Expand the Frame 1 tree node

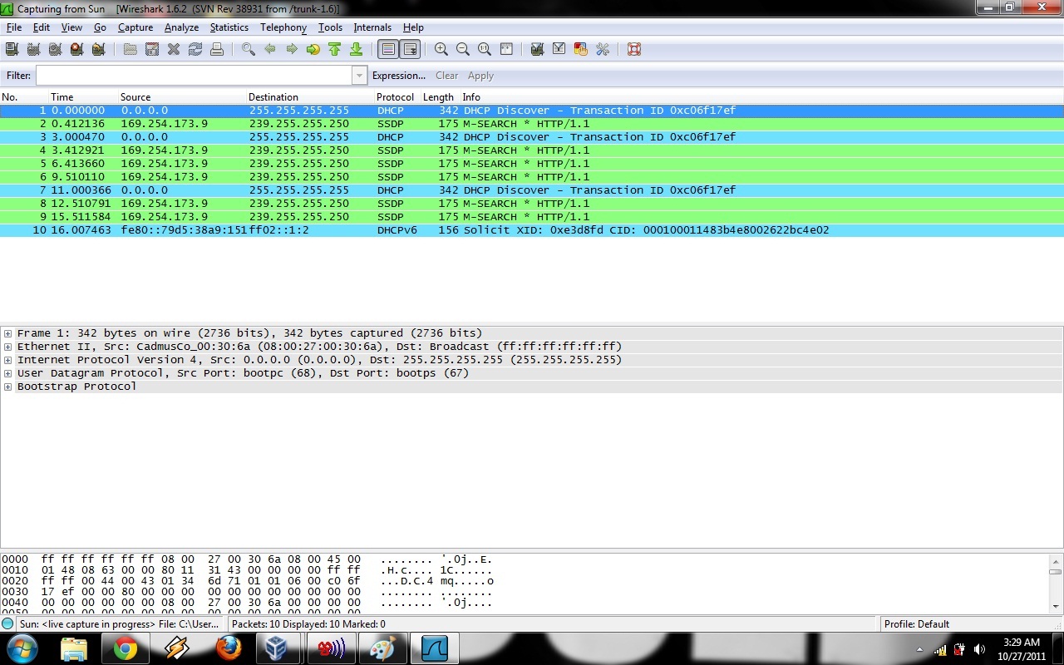[x=7, y=333]
